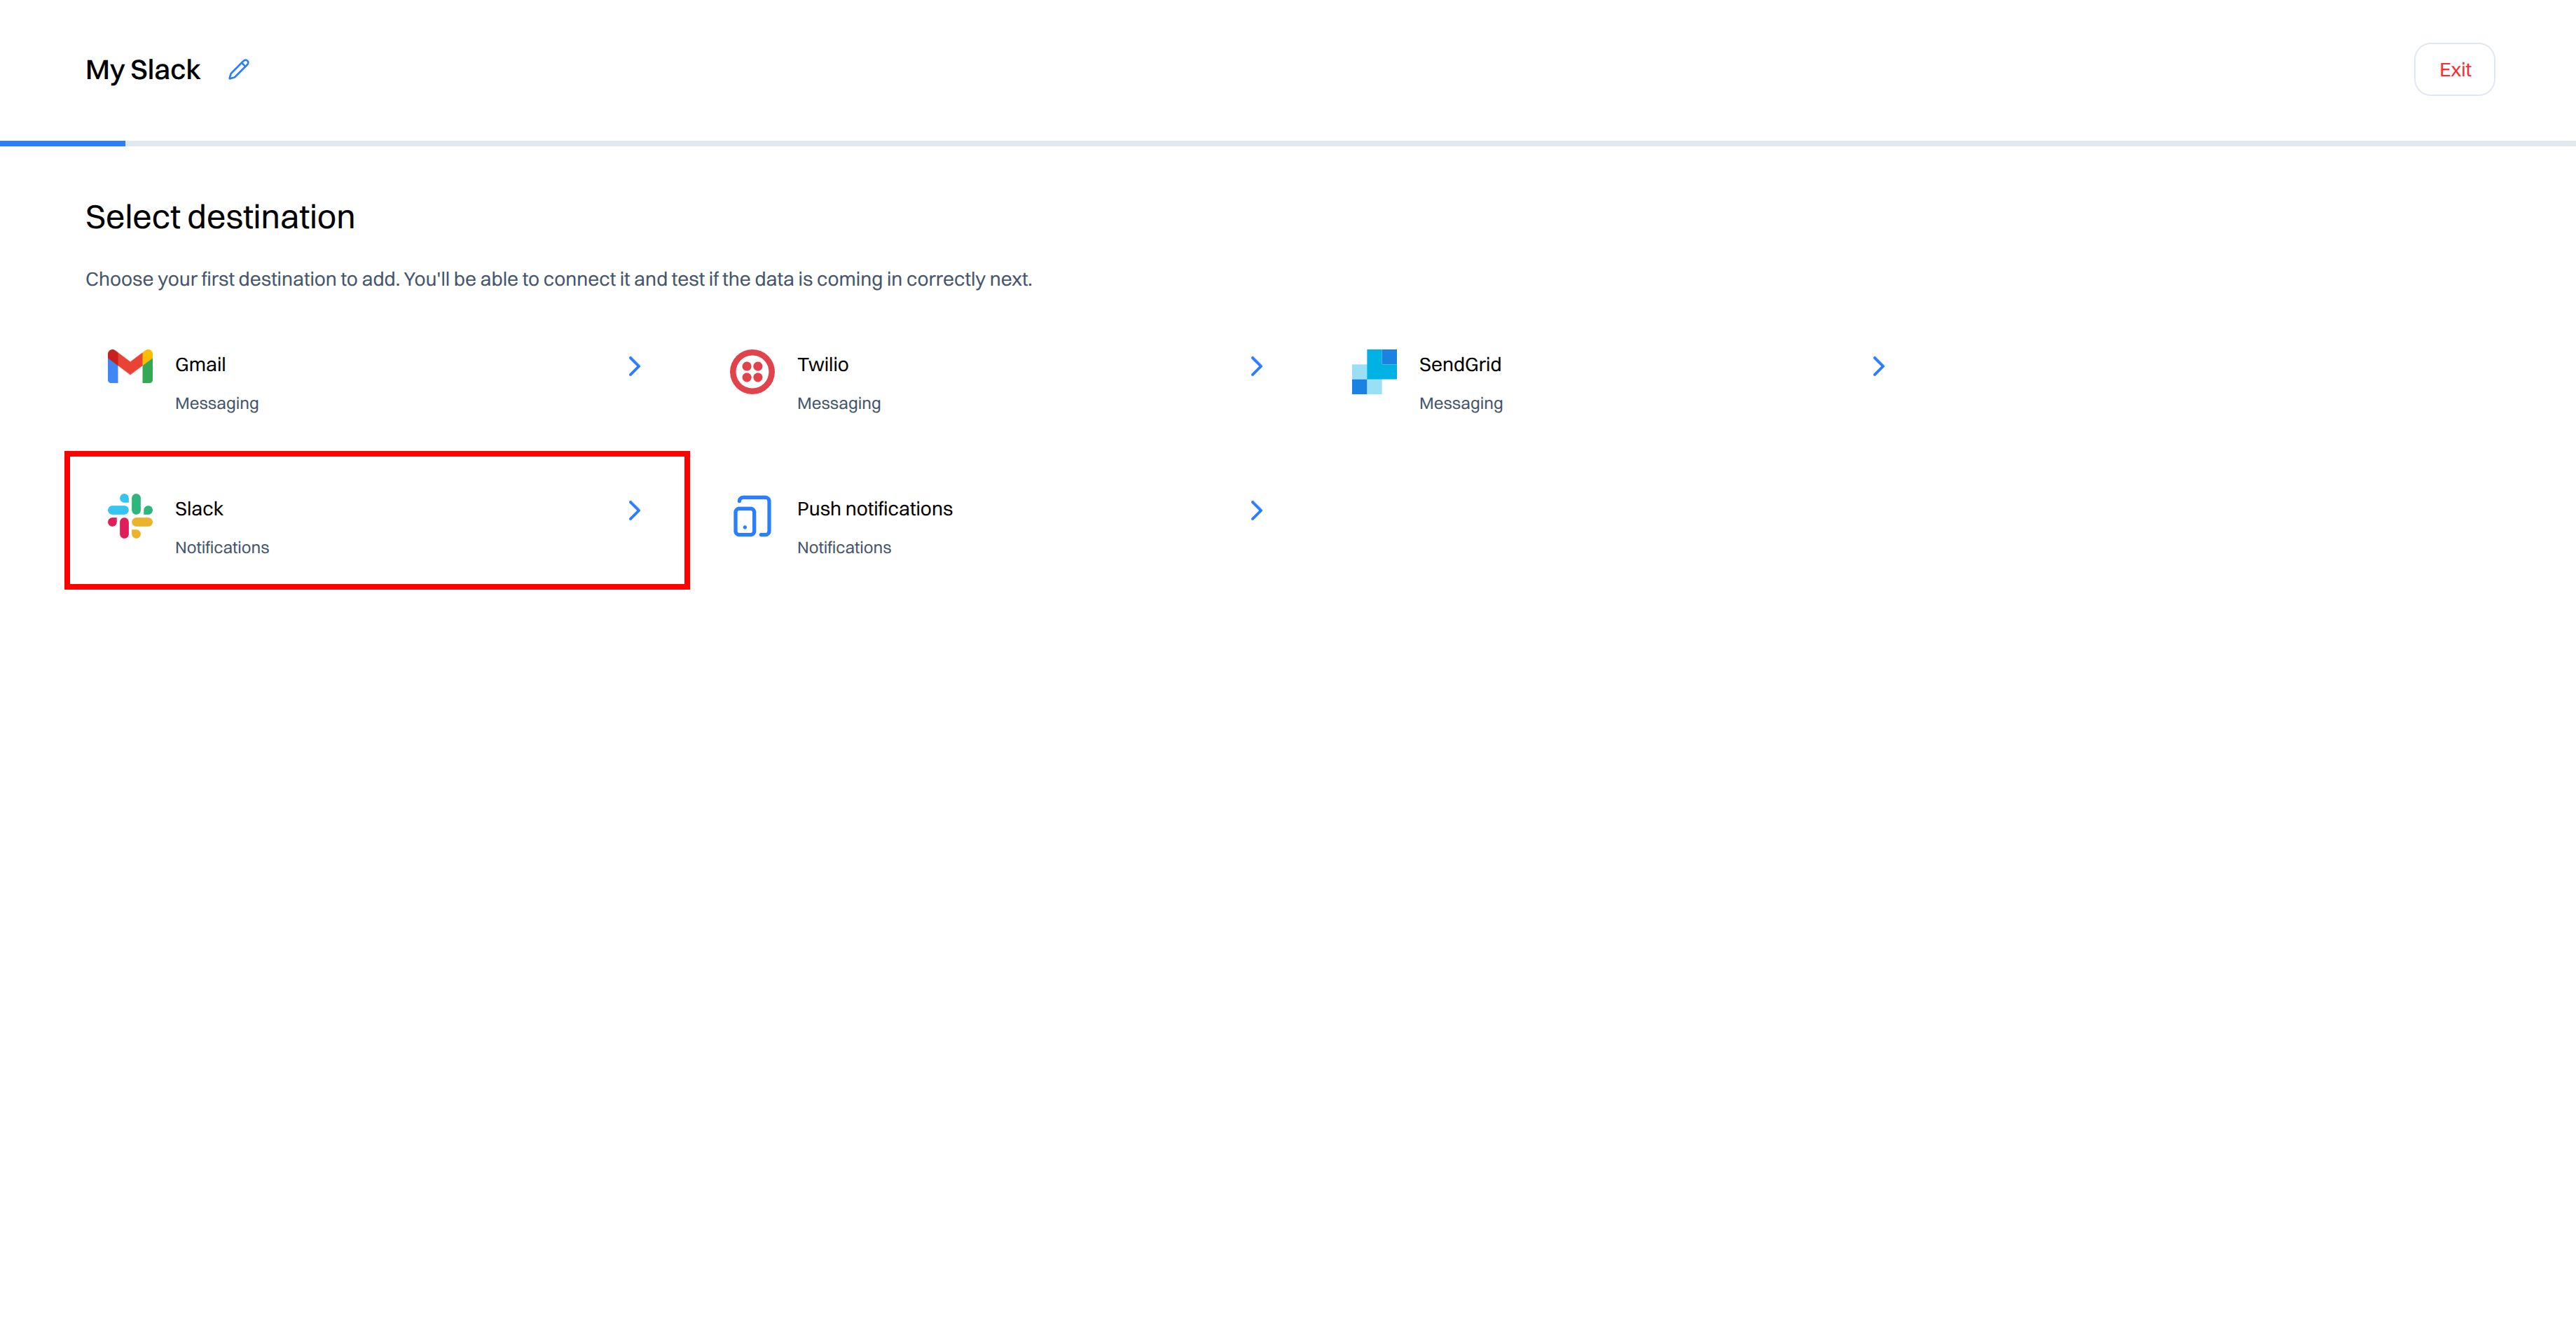
Task: Click Messaging caption under SendGrid
Action: (x=1461, y=403)
